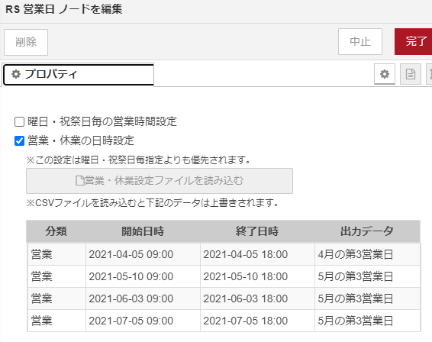The image size is (432, 342).
Task: Click the 削除 delete button
Action: coord(26,42)
